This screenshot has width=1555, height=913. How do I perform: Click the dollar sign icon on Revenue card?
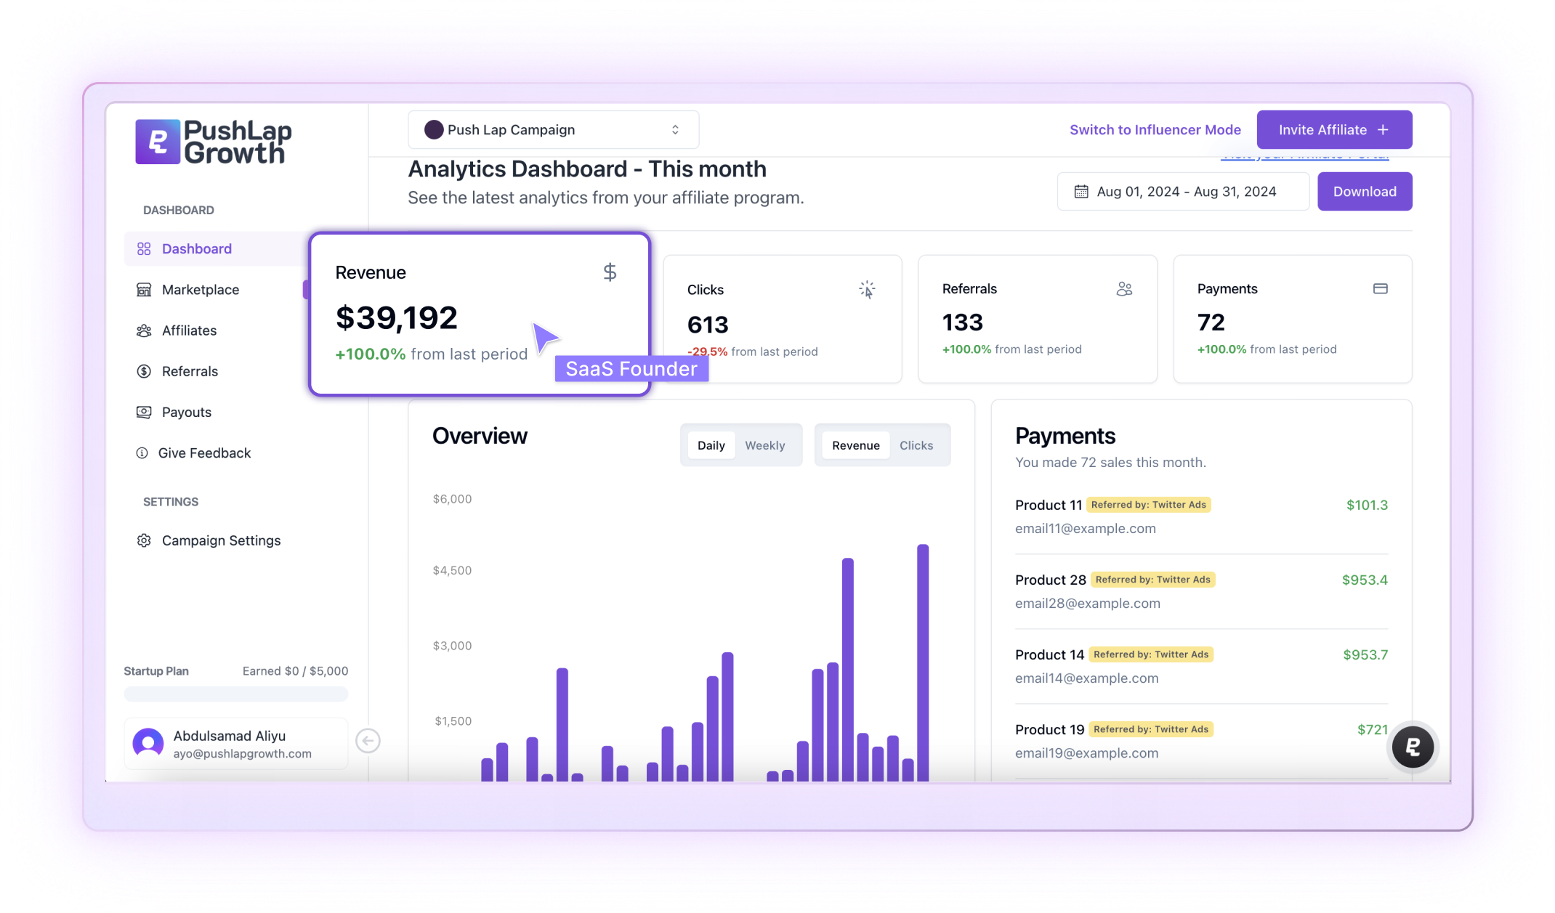610,272
